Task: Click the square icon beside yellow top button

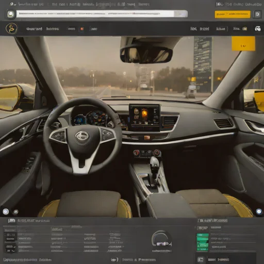Action: (257, 14)
